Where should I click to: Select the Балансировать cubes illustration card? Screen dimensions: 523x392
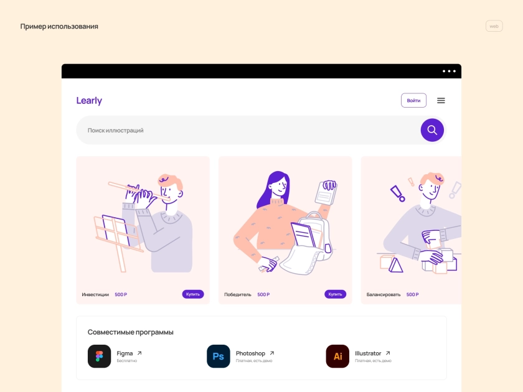pos(411,230)
